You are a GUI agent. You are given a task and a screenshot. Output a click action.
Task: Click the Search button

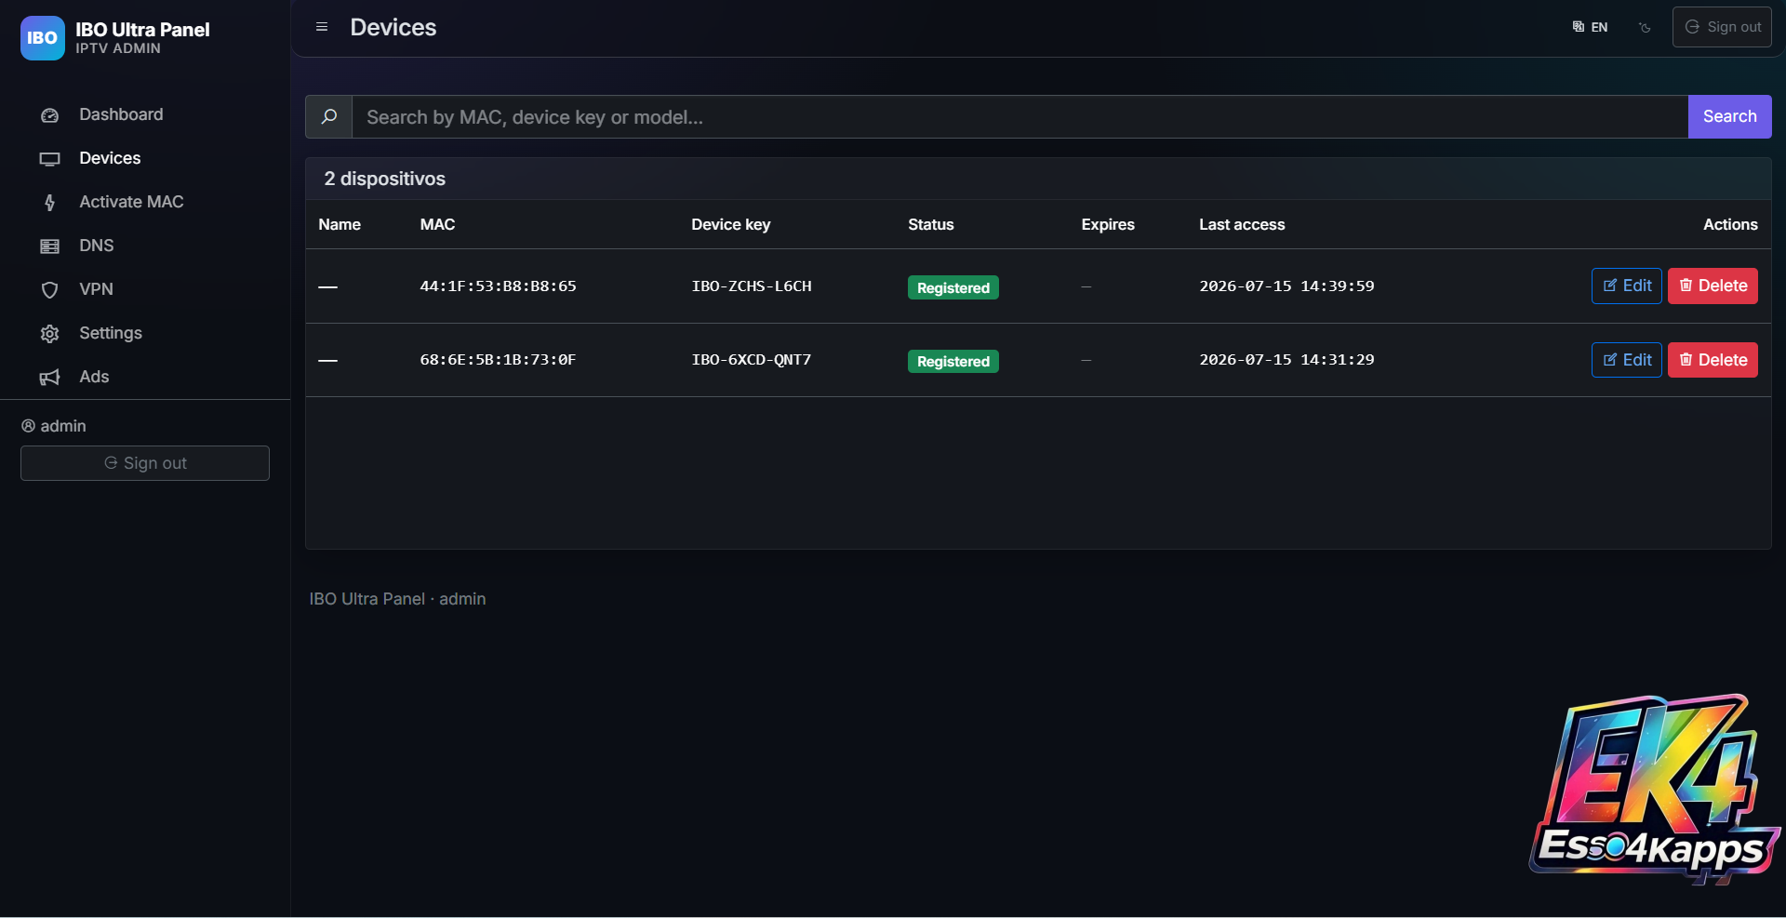(1729, 117)
